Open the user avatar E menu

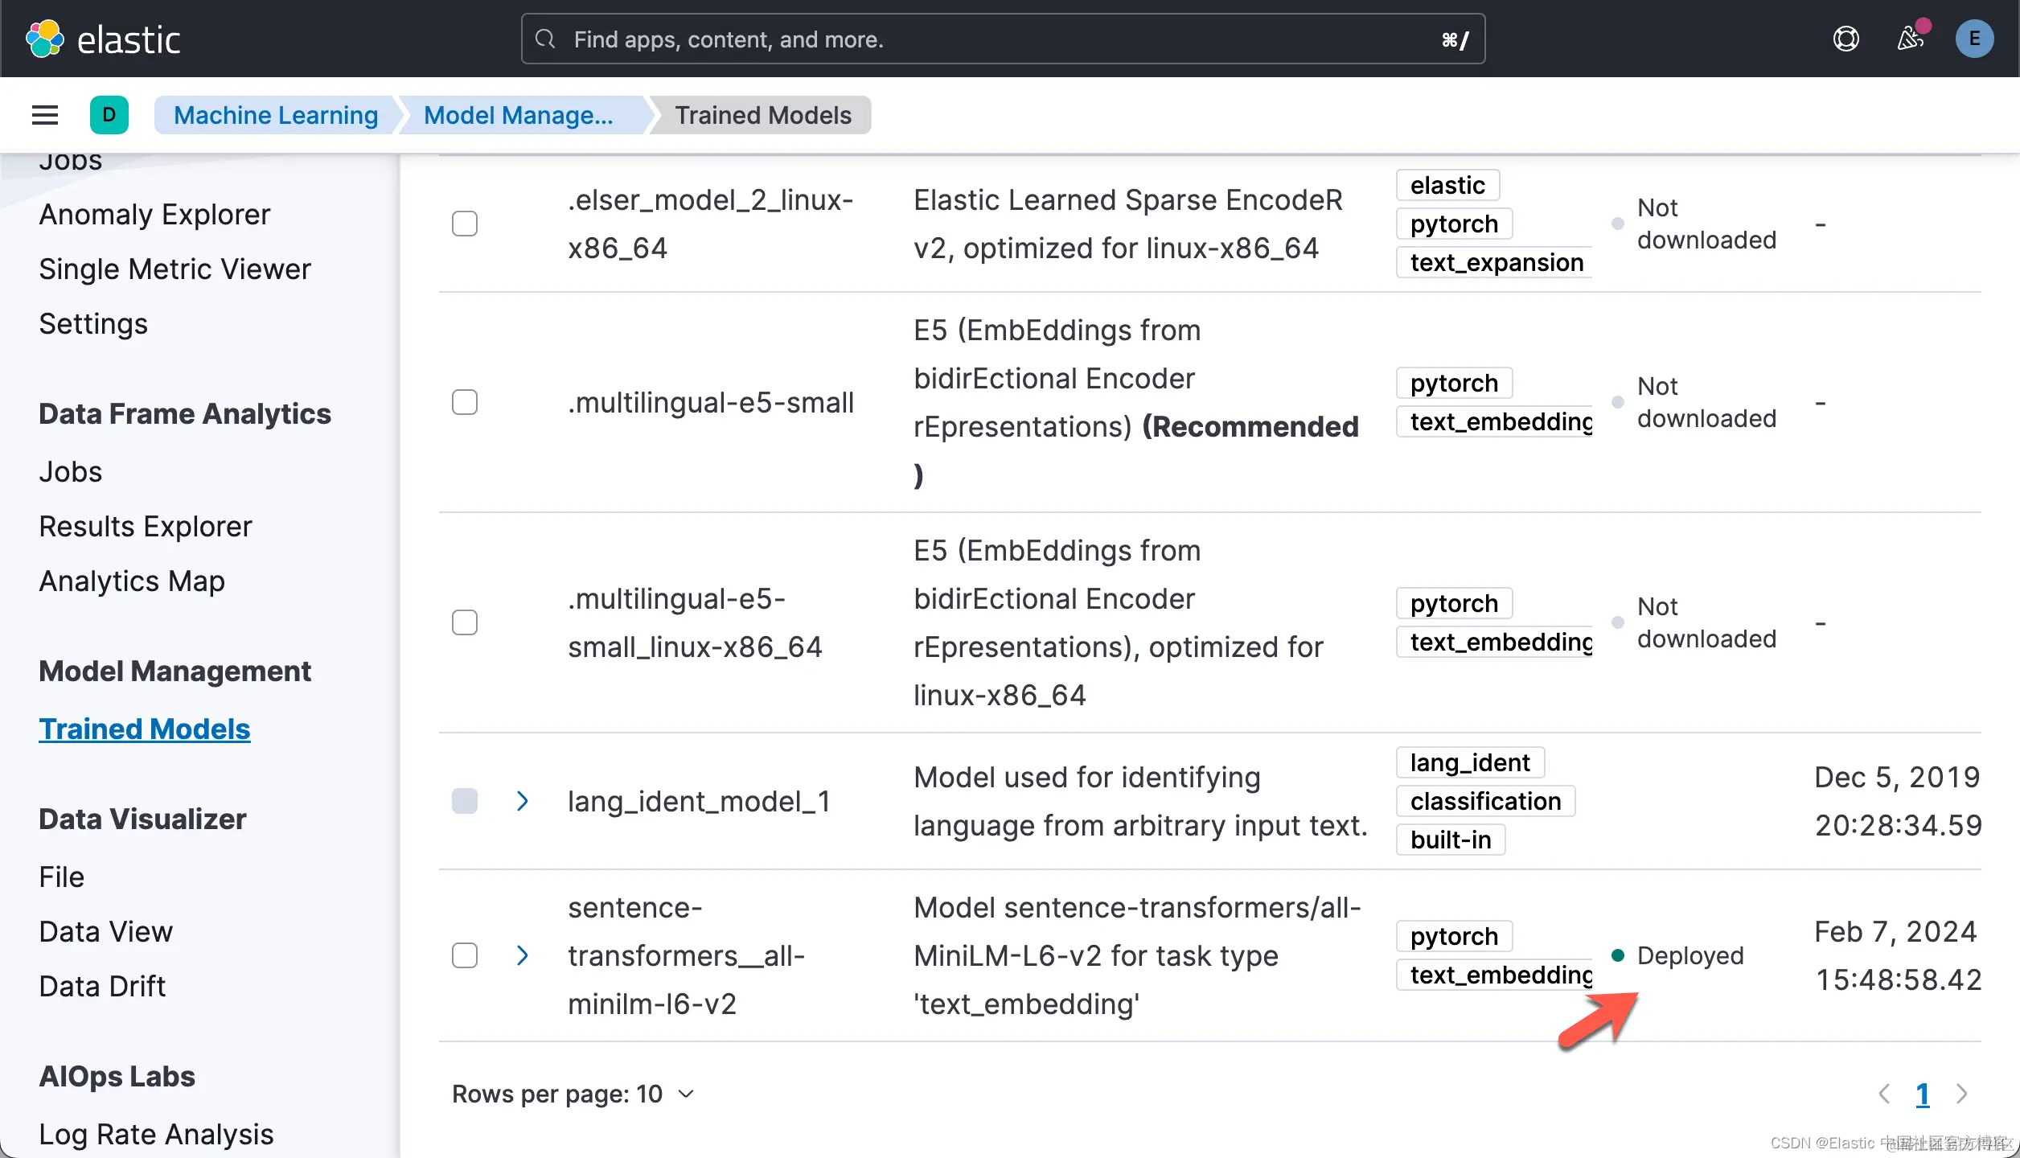[x=1974, y=39]
